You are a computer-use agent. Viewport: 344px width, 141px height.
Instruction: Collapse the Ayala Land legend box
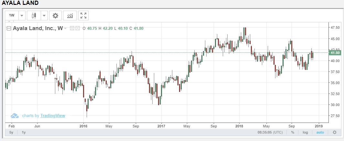[x=9, y=28]
